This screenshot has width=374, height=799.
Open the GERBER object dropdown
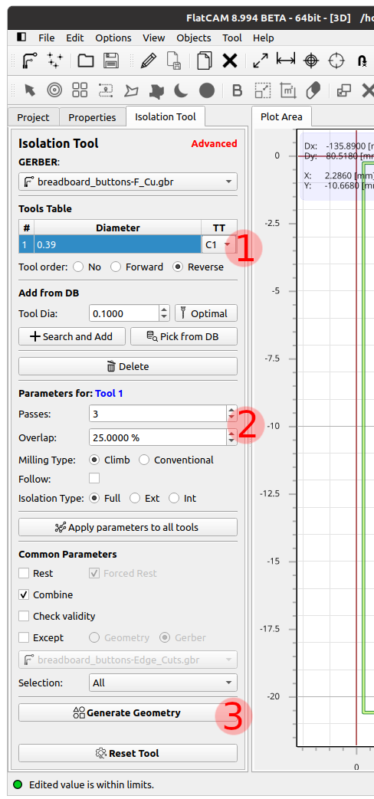pyautogui.click(x=128, y=182)
